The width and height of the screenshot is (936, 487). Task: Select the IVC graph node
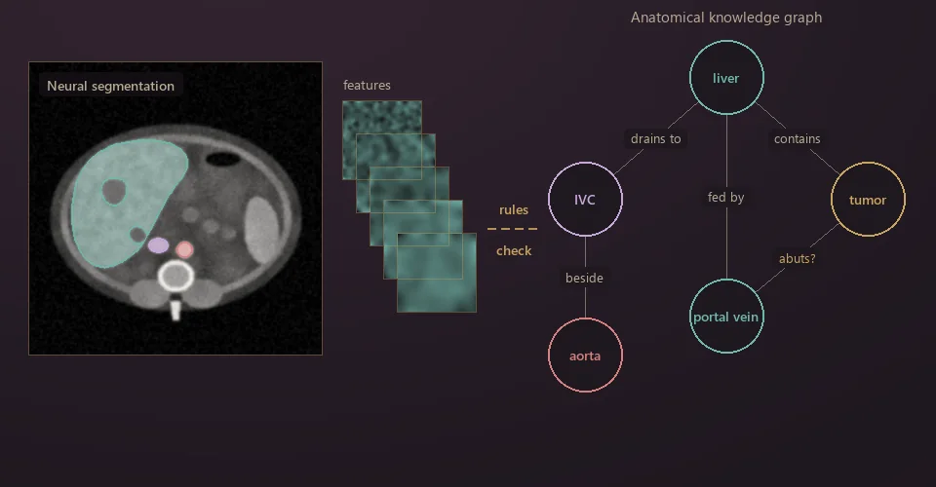point(585,199)
